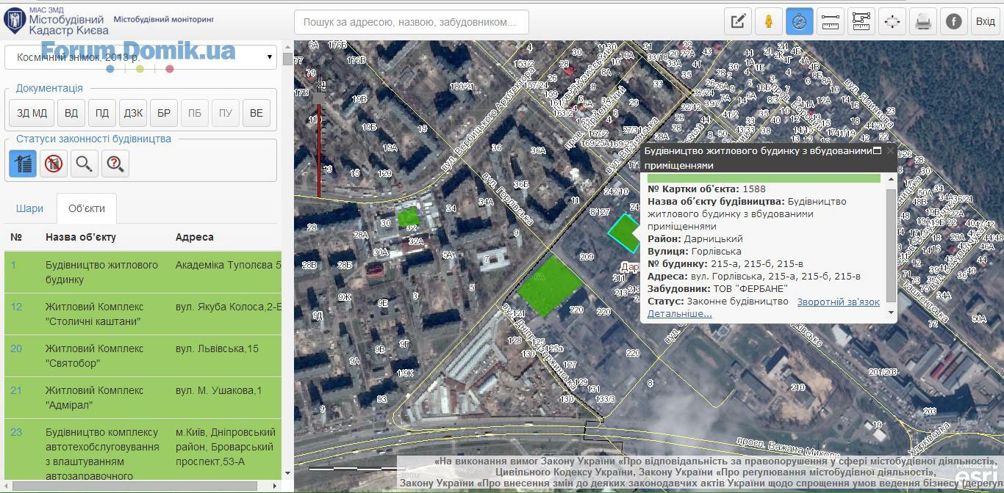Open the edit/draw tool in toolbar
The width and height of the screenshot is (1004, 493).
(738, 21)
